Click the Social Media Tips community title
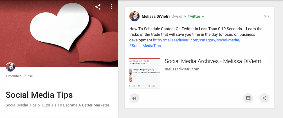Image resolution: width=283 pixels, height=118 pixels. pyautogui.click(x=39, y=95)
